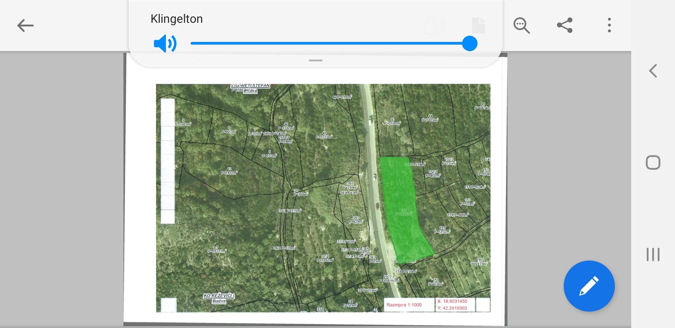675x328 pixels.
Task: Tap the blue pencil edit button
Action: pos(589,286)
